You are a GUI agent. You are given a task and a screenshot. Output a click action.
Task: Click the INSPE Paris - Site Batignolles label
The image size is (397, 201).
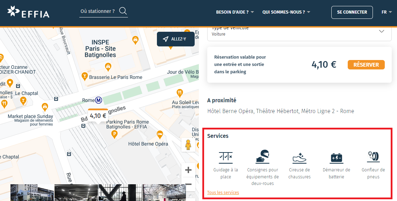100,49
